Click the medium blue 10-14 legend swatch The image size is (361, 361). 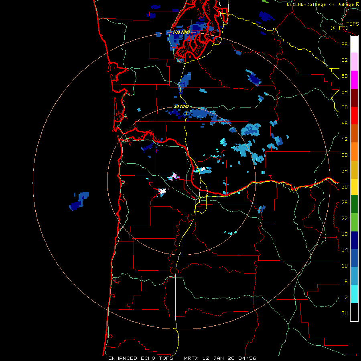pyautogui.click(x=354, y=258)
